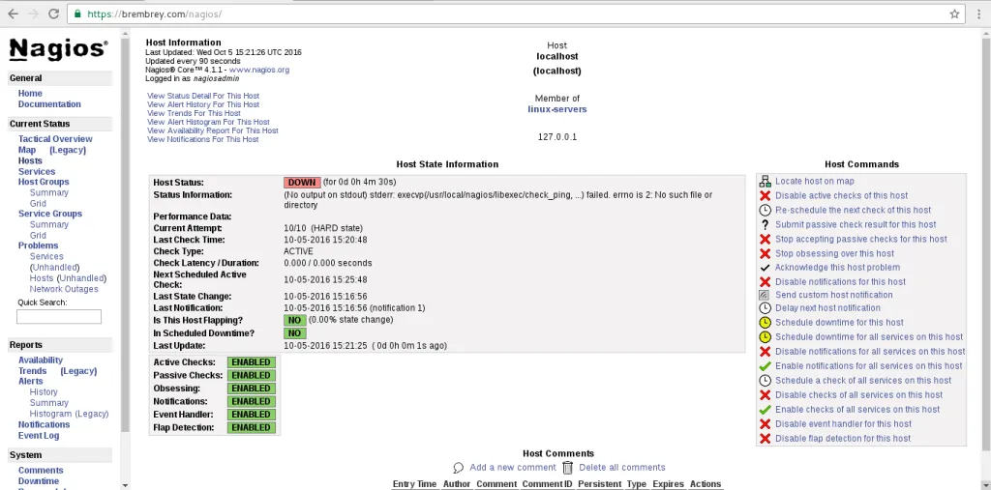Image resolution: width=991 pixels, height=490 pixels.
Task: Click yellow clock icon for downtime for all services
Action: coord(765,337)
